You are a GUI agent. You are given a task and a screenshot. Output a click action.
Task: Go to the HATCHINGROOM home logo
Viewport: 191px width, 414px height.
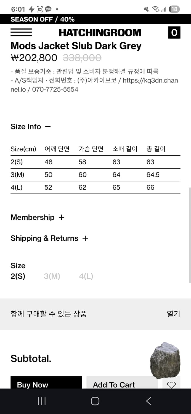coord(100,33)
